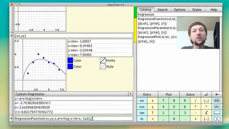Viewport: 229px width, 129px height.
Task: Click the y=a*x*log(x)+b*x equation row
Action: [x=73, y=99]
